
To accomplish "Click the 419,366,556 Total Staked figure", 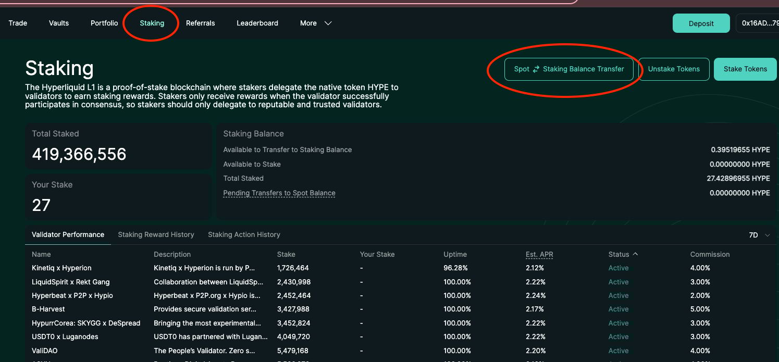I will [x=79, y=154].
